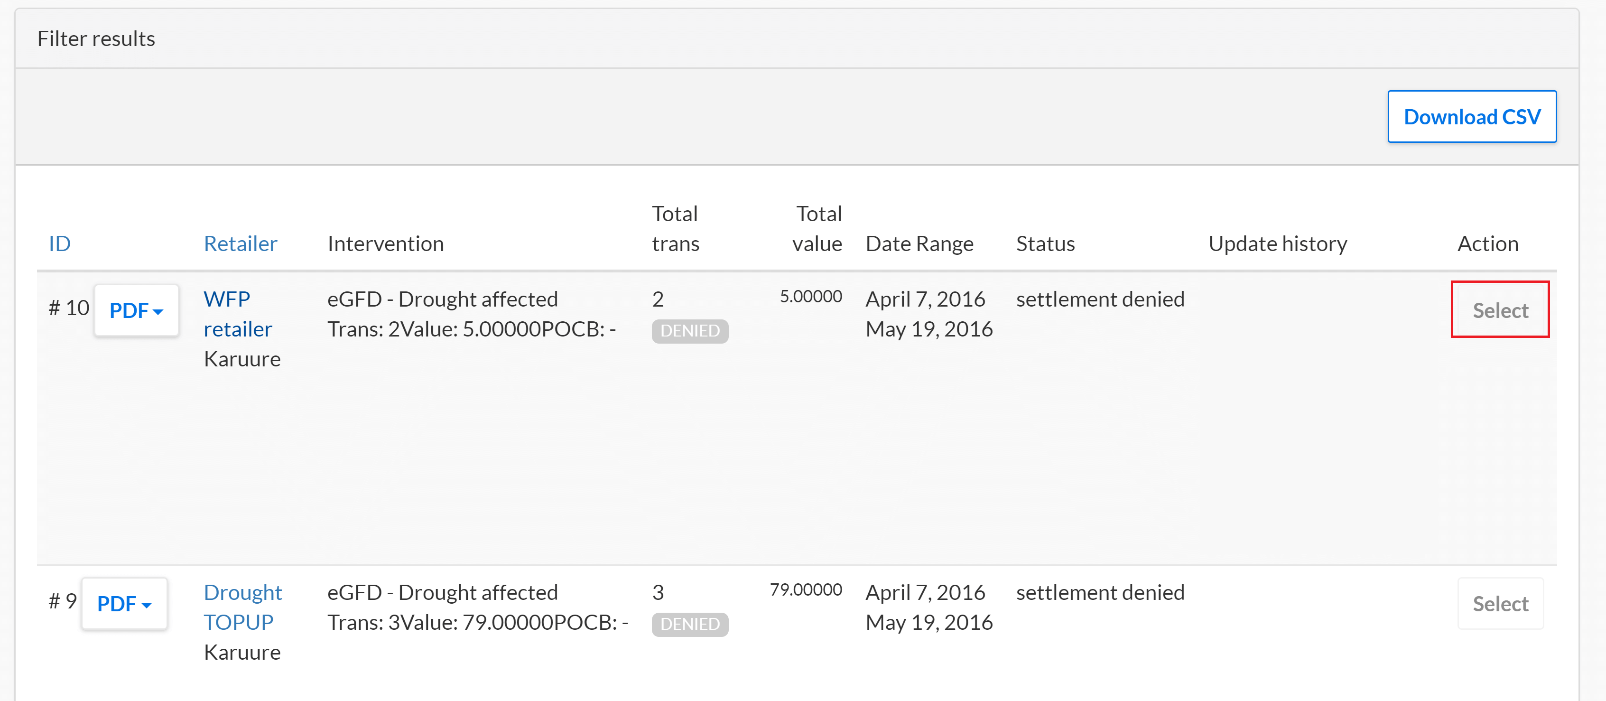Click the Action column header
The image size is (1606, 701).
click(1487, 243)
